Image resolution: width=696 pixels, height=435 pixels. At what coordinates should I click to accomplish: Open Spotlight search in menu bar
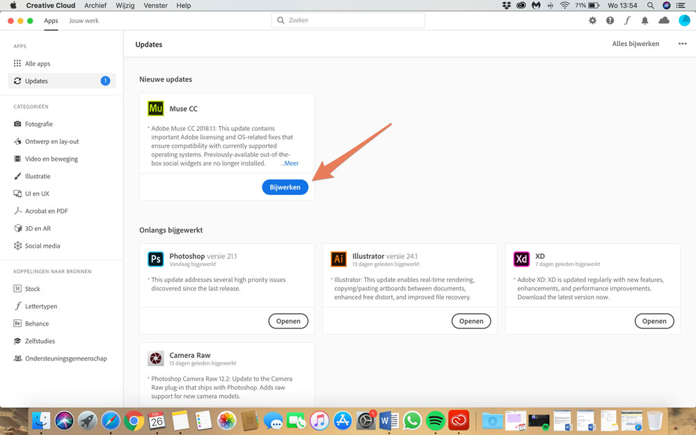coord(650,6)
